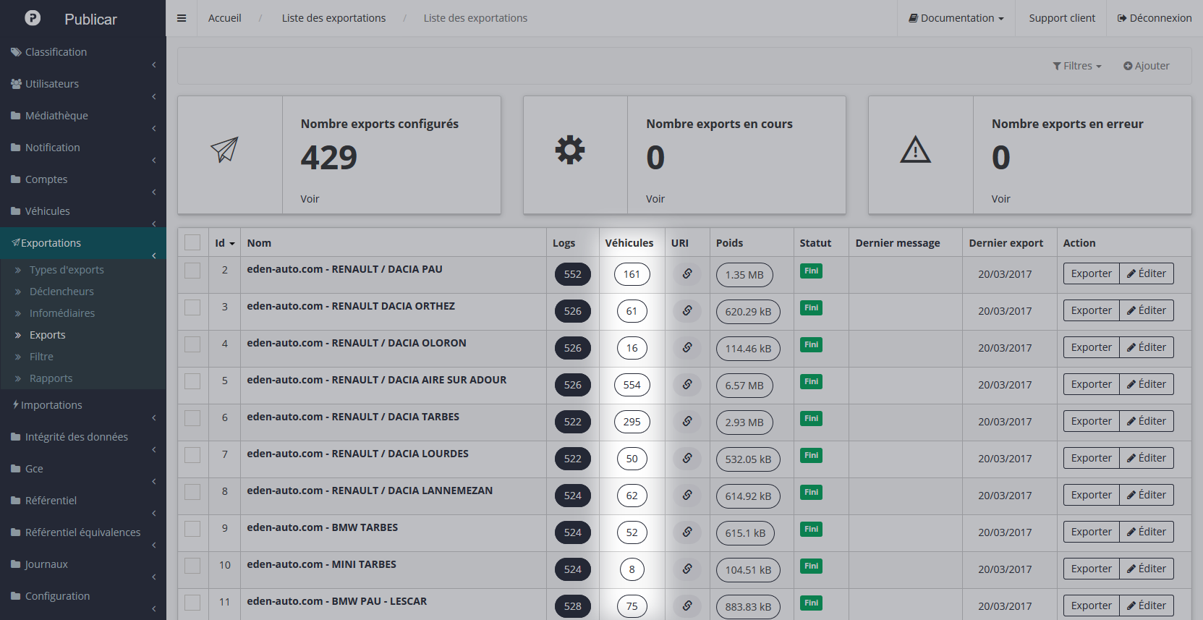This screenshot has height=620, width=1203.
Task: Open URI link icon for RENAULT / DACIA TARBES
Action: pyautogui.click(x=687, y=421)
